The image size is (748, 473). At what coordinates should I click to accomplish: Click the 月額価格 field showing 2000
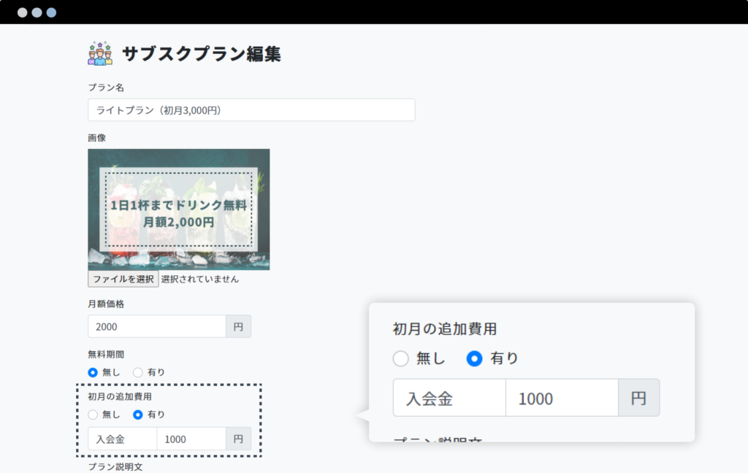pyautogui.click(x=156, y=326)
